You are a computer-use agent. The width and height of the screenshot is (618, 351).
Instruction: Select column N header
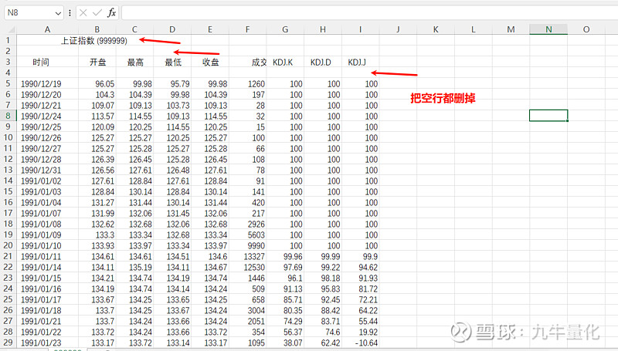pyautogui.click(x=548, y=29)
